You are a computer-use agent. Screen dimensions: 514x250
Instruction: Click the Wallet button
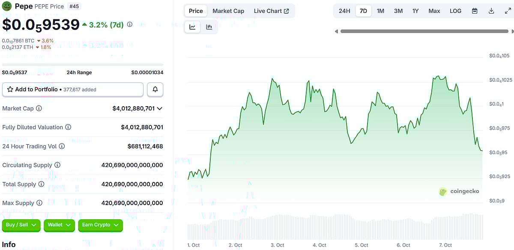click(x=59, y=225)
